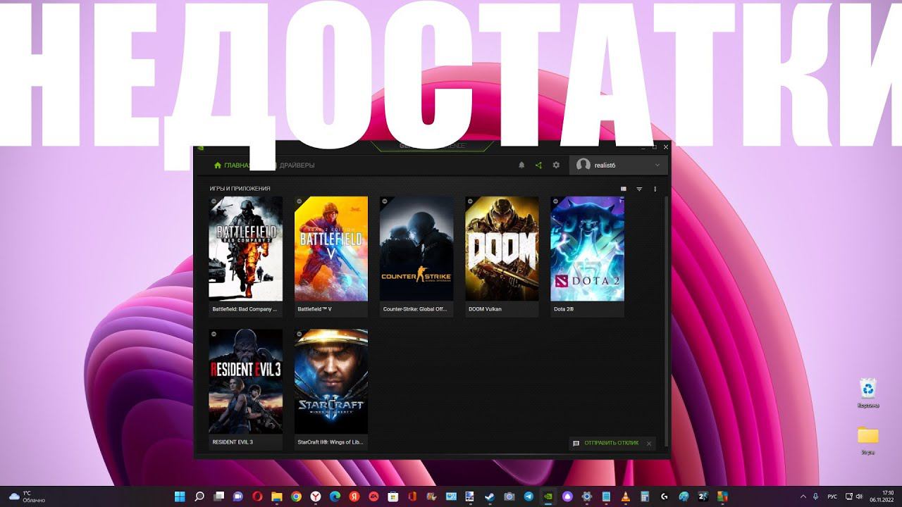The height and width of the screenshot is (507, 902).
Task: Open GeForce Experience settings gear
Action: pyautogui.click(x=556, y=165)
